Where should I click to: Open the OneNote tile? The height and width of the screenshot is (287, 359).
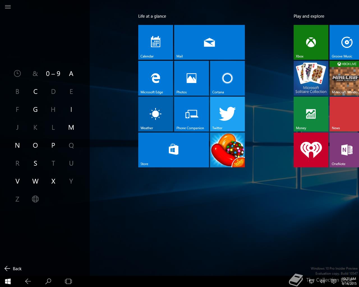coord(344,150)
